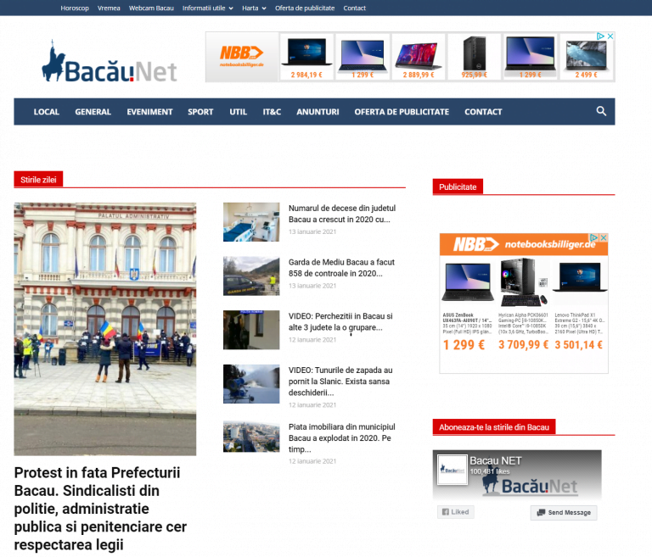Select OFERTA DE PUBLICITATE in main navbar
This screenshot has height=557, width=652.
(402, 112)
